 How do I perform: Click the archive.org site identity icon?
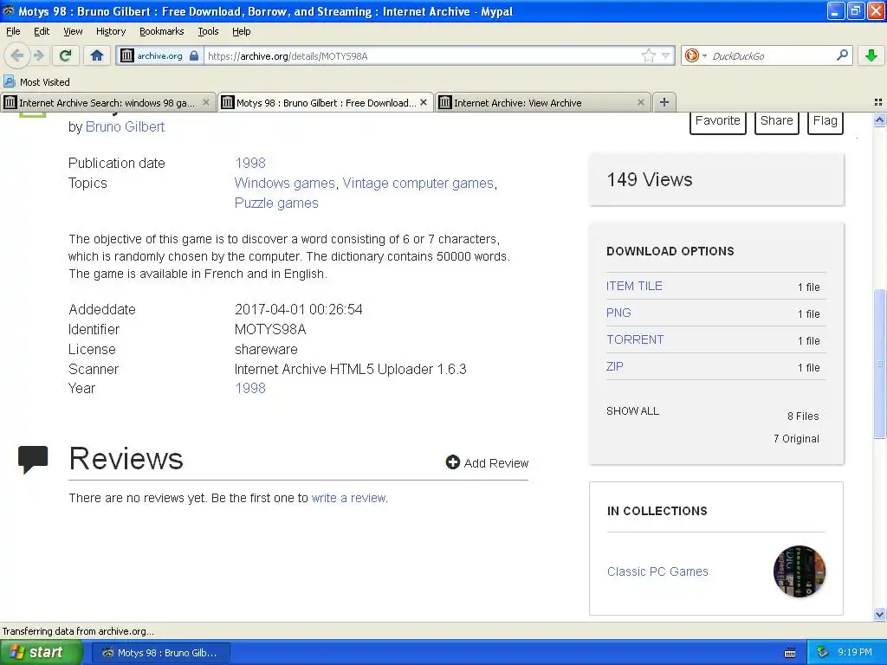[x=127, y=55]
